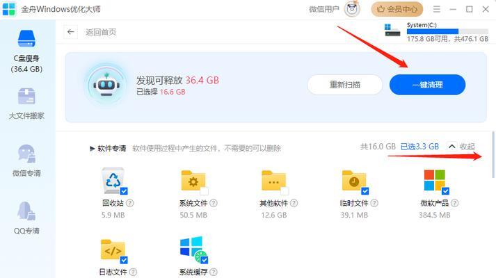Click the 重新扫描 rescan button
The image size is (496, 278).
[345, 85]
